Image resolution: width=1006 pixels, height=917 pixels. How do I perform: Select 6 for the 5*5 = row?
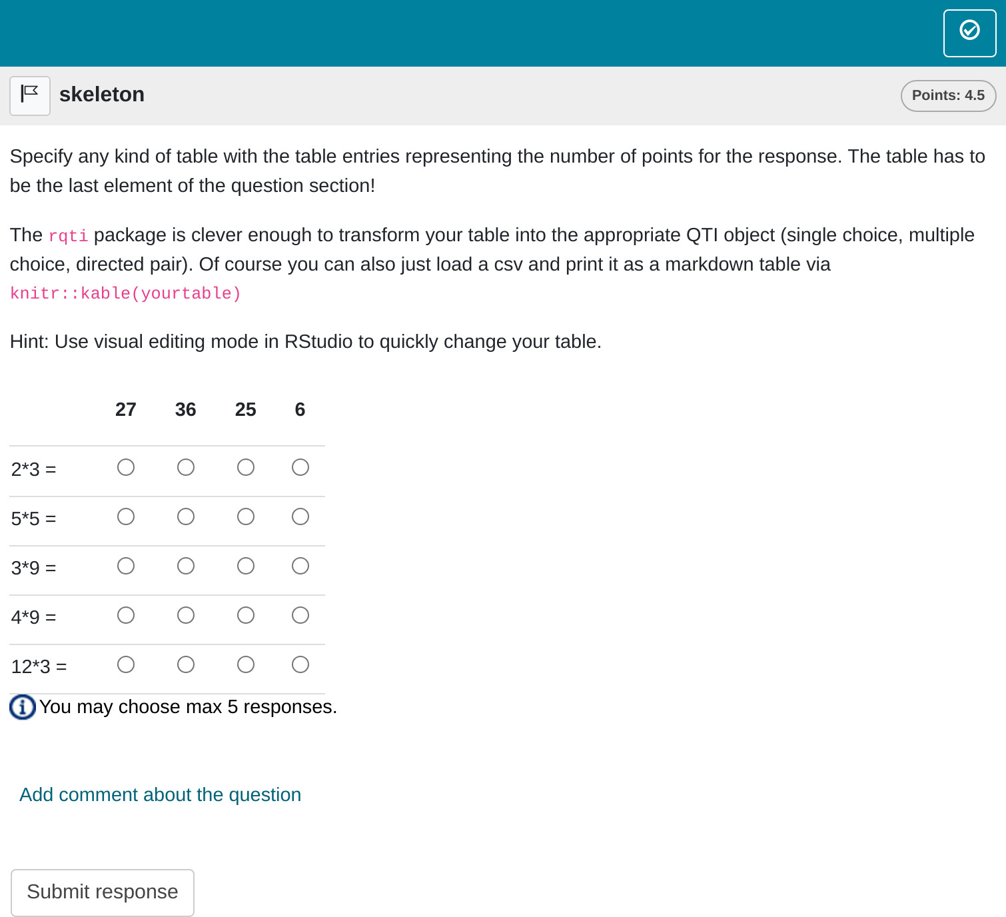tap(300, 516)
